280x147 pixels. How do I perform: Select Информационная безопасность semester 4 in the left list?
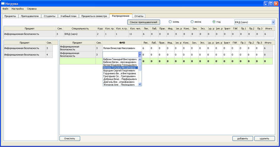[28, 55]
